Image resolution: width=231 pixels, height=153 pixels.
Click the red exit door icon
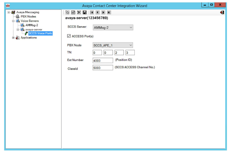click(222, 12)
